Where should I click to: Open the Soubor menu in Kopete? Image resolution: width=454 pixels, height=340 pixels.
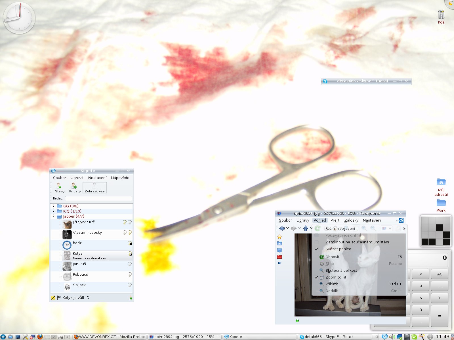[60, 178]
